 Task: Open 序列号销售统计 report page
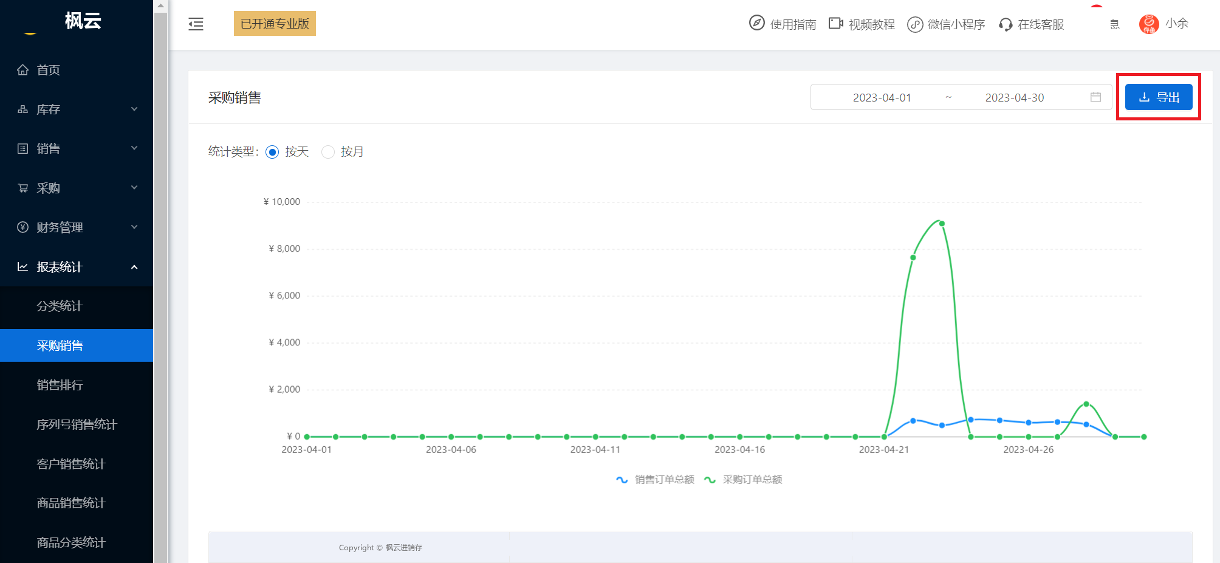[x=77, y=424]
